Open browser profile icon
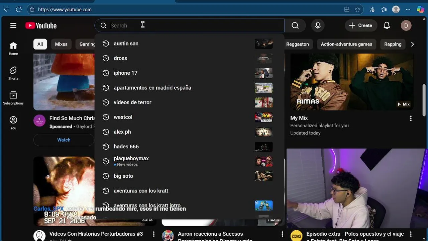Image resolution: width=428 pixels, height=241 pixels. 396,9
